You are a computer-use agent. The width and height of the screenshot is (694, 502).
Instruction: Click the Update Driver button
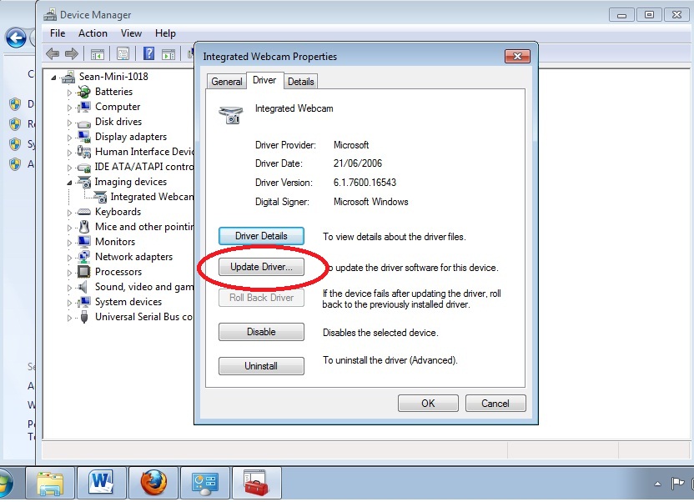[x=261, y=267]
